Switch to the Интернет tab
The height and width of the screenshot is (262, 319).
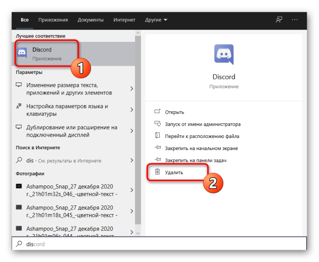click(x=124, y=20)
